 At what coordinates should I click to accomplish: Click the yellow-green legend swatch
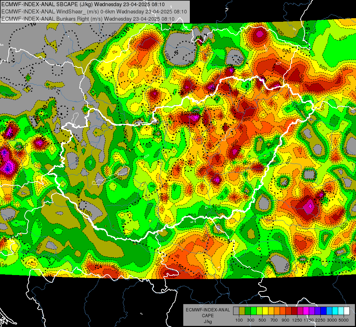259,311
